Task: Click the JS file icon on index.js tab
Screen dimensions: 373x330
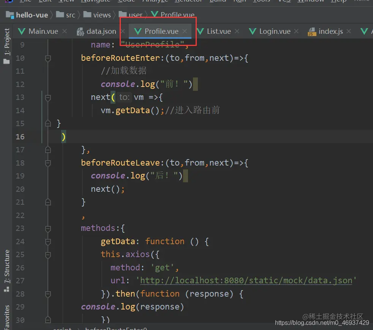Action: 312,32
